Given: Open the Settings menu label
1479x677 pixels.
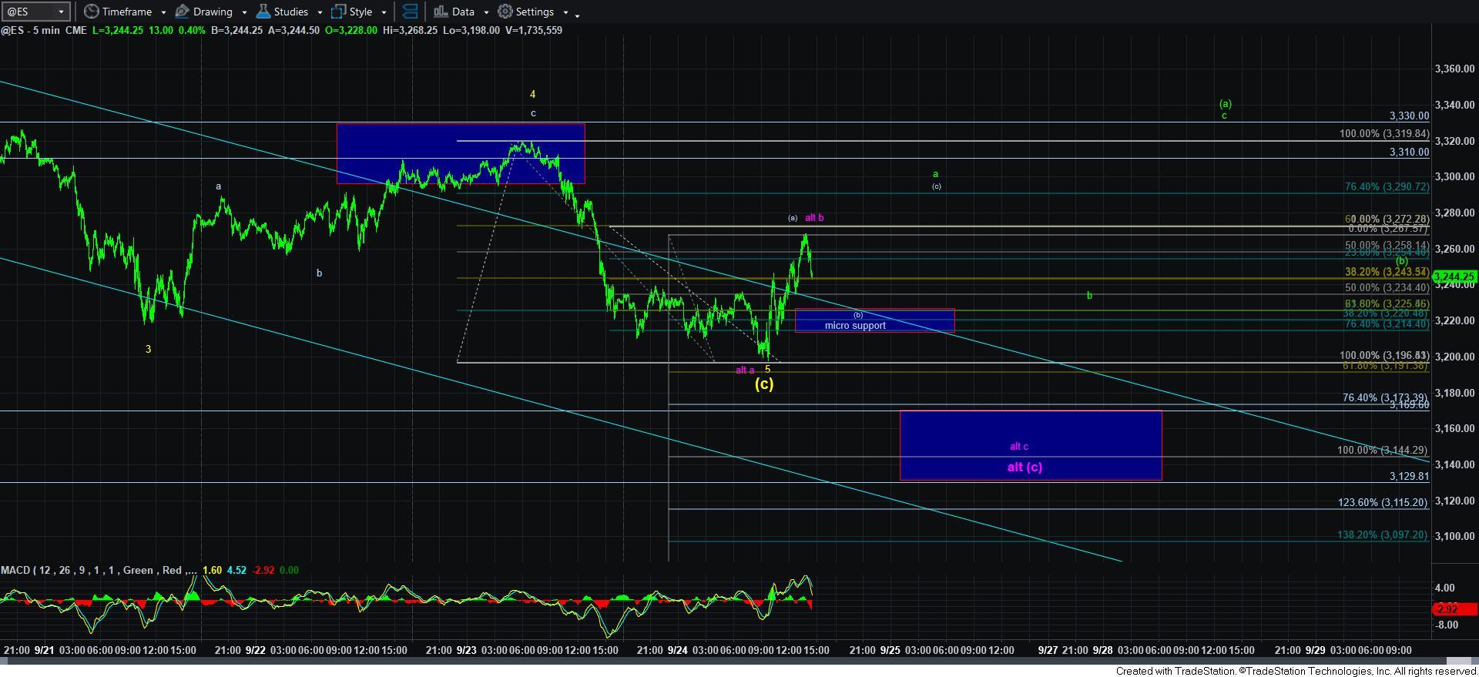Looking at the screenshot, I should tap(535, 12).
